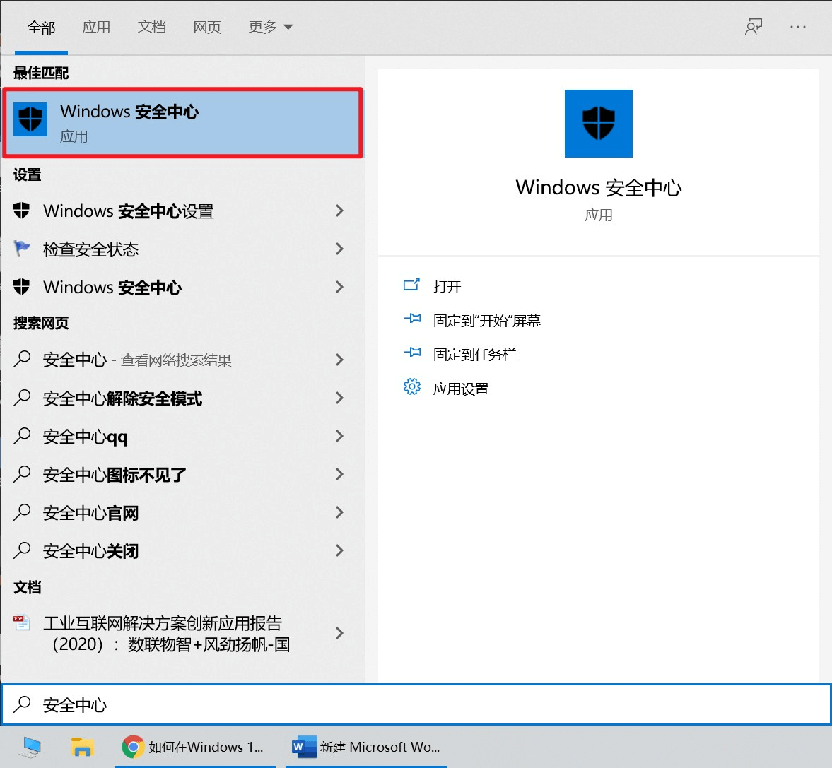
Task: Click the PDF icon beside 工业互联网解决方案 document
Action: point(21,623)
